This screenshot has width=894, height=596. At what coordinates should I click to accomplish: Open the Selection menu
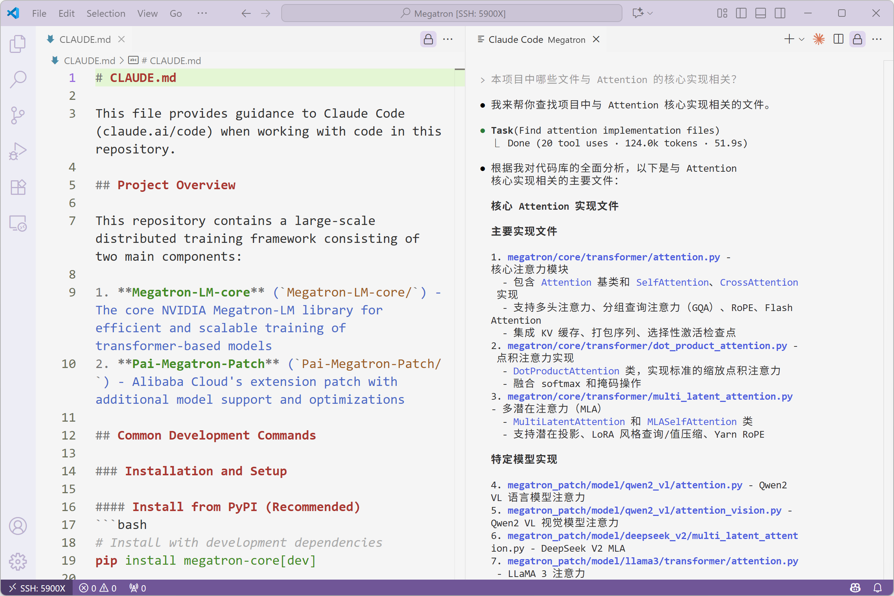coord(106,13)
